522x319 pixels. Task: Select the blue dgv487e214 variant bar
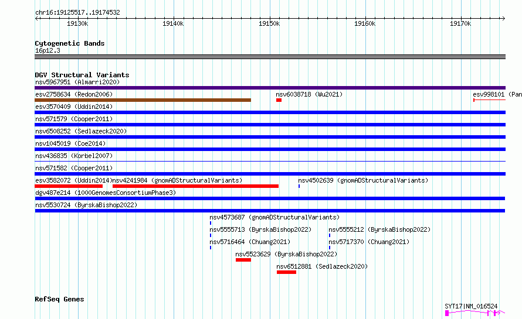pyautogui.click(x=270, y=198)
